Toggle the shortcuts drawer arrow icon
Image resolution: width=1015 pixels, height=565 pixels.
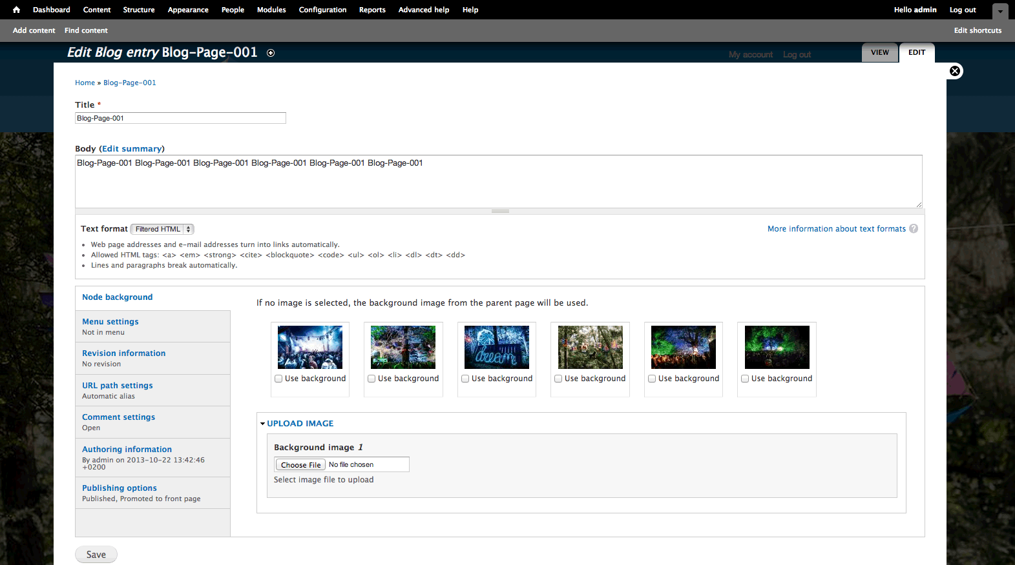[1000, 11]
